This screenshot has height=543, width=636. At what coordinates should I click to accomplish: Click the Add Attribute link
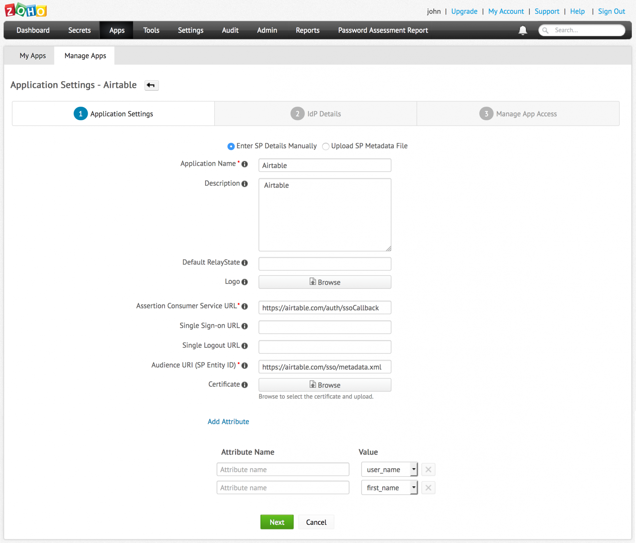(228, 422)
